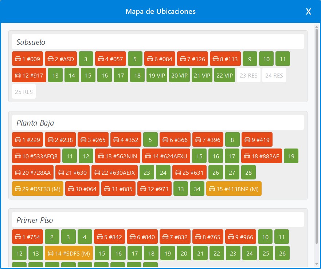Pick reserved spot 25 RES
The width and height of the screenshot is (321, 269).
[24, 92]
